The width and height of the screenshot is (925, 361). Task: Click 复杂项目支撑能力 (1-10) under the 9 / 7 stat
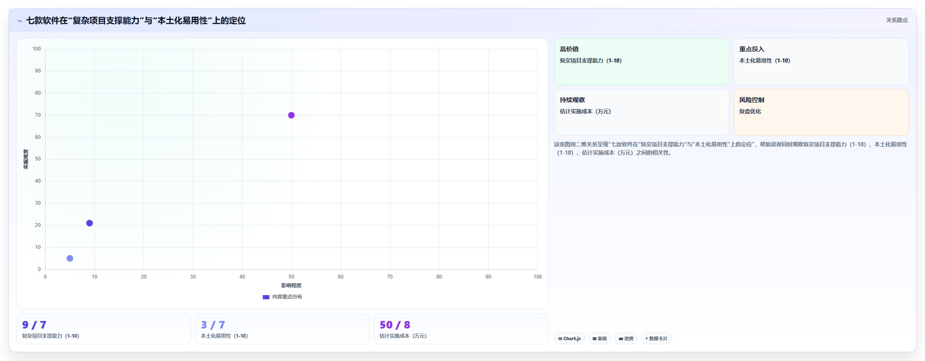click(50, 336)
